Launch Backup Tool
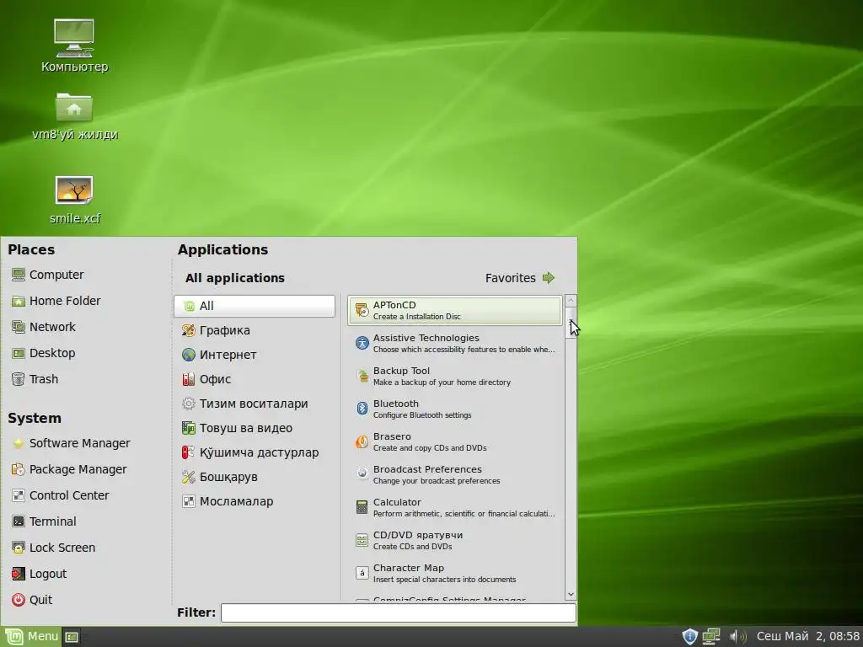This screenshot has height=647, width=863. click(x=454, y=377)
